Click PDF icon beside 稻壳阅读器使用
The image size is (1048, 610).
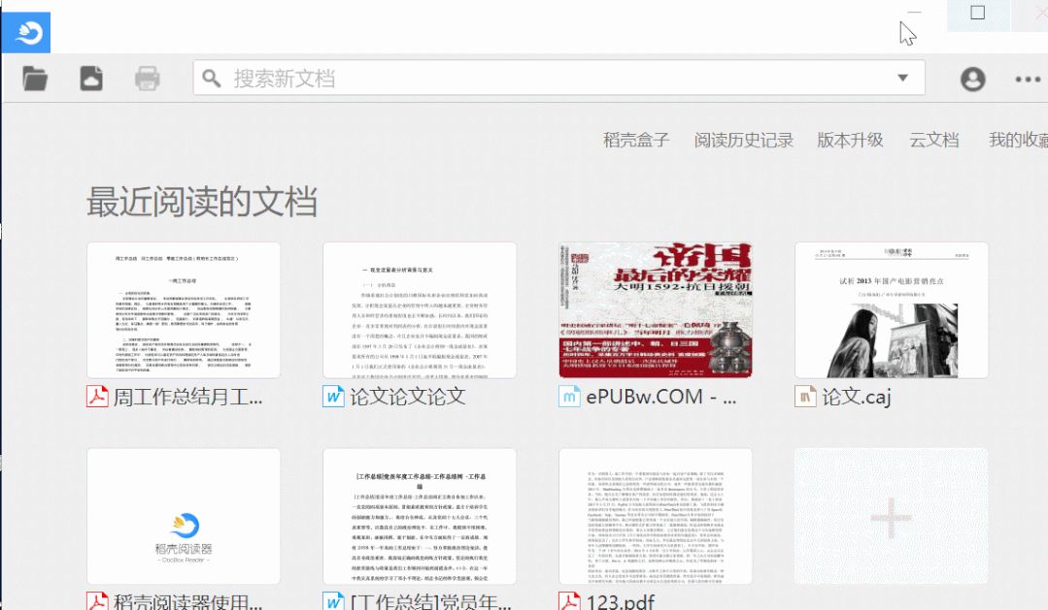click(97, 600)
